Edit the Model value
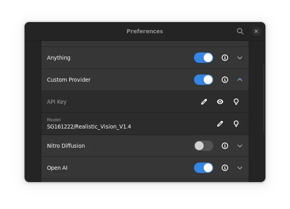Viewport: 290px width, 209px height. 220,124
